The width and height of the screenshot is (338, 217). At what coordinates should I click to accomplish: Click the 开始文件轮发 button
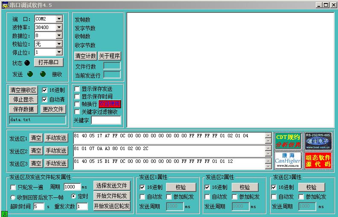pos(112,196)
